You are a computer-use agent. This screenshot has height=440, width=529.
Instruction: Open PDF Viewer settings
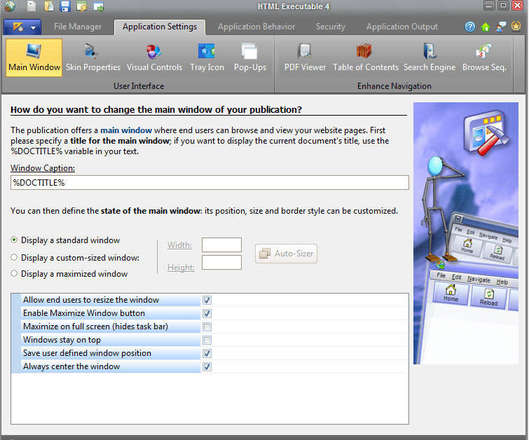pyautogui.click(x=305, y=57)
